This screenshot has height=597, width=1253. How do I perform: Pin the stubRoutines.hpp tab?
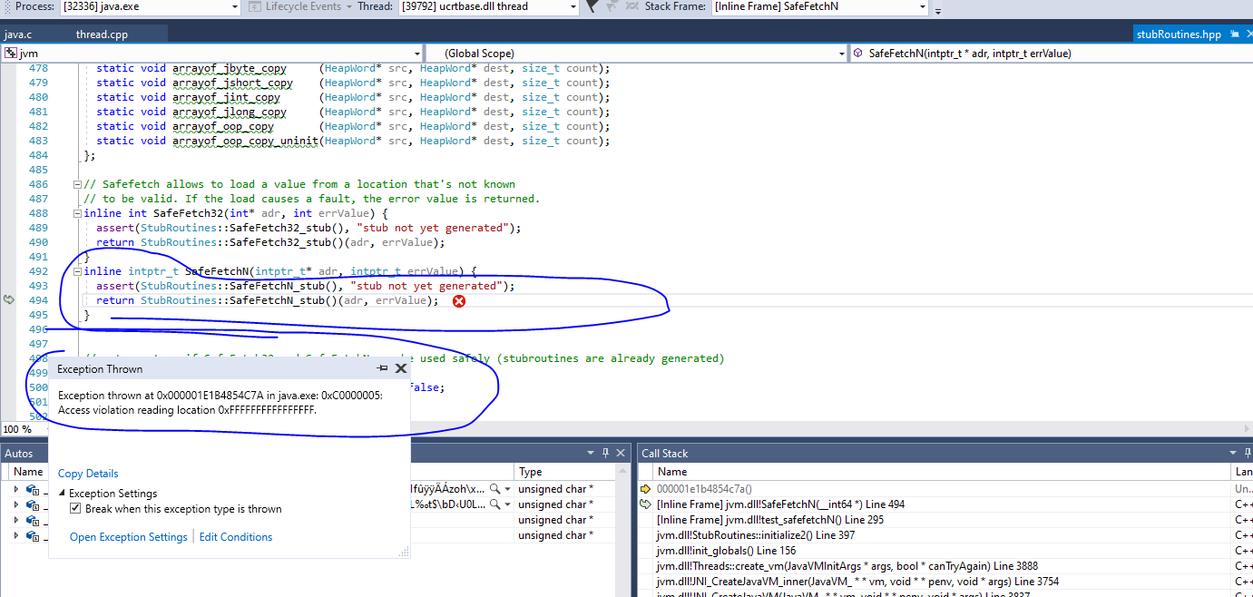[x=1234, y=34]
